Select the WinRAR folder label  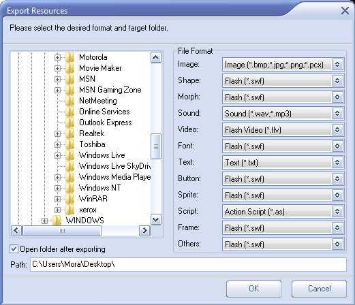(x=93, y=199)
